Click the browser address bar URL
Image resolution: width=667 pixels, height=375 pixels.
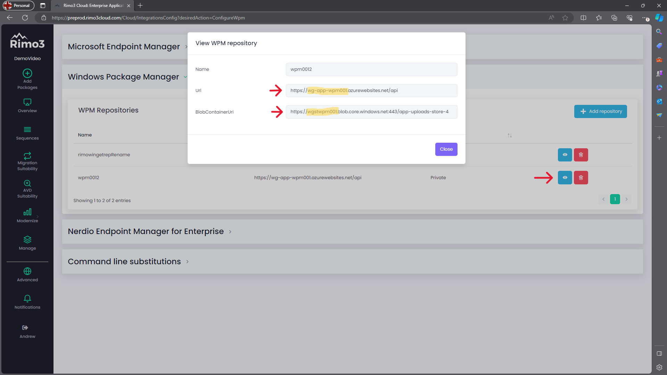pos(148,18)
